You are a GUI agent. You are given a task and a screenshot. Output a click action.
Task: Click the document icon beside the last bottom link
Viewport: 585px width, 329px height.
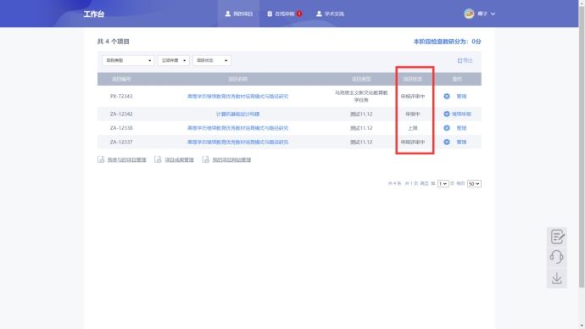(205, 159)
